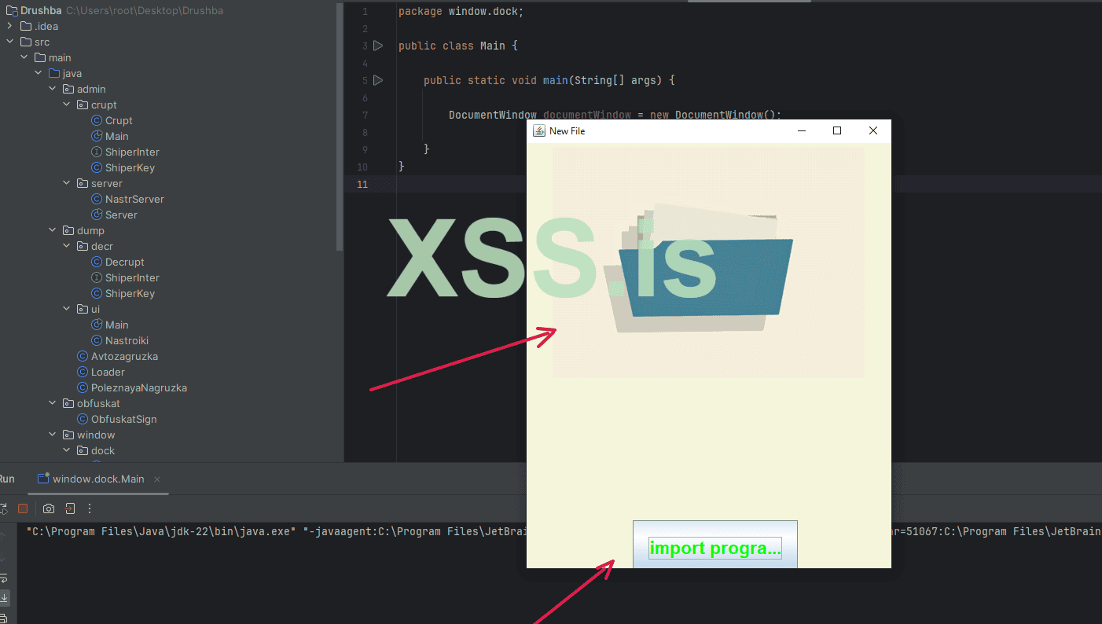Select ShiperKey in the crupt package
Image resolution: width=1102 pixels, height=624 pixels.
(x=123, y=167)
